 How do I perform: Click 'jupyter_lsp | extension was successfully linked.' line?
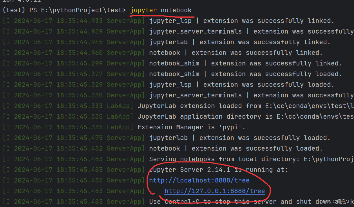click(x=242, y=21)
